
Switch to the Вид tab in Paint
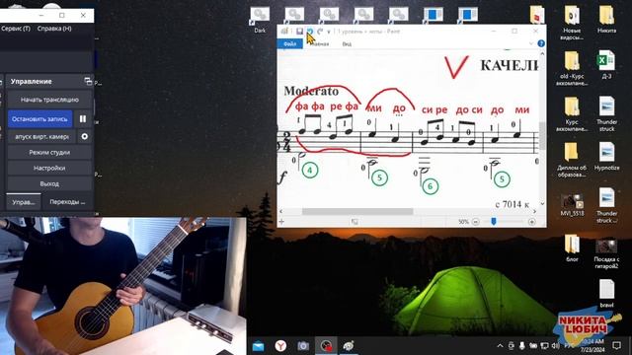coord(347,43)
